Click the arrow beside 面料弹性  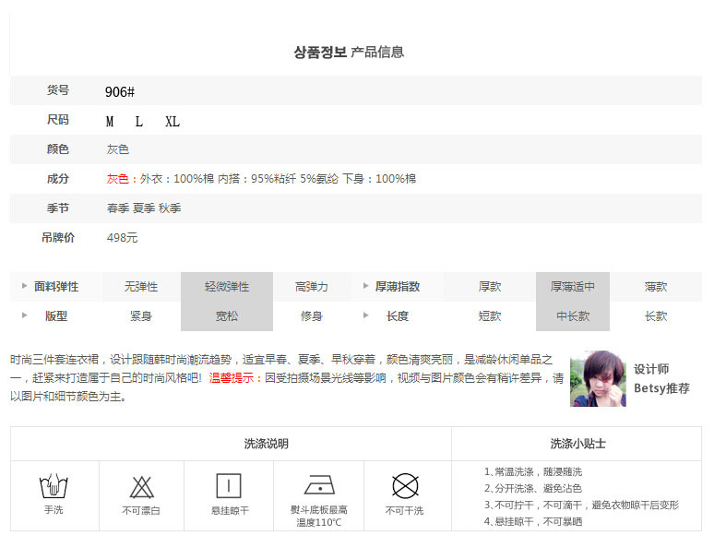[x=25, y=286]
